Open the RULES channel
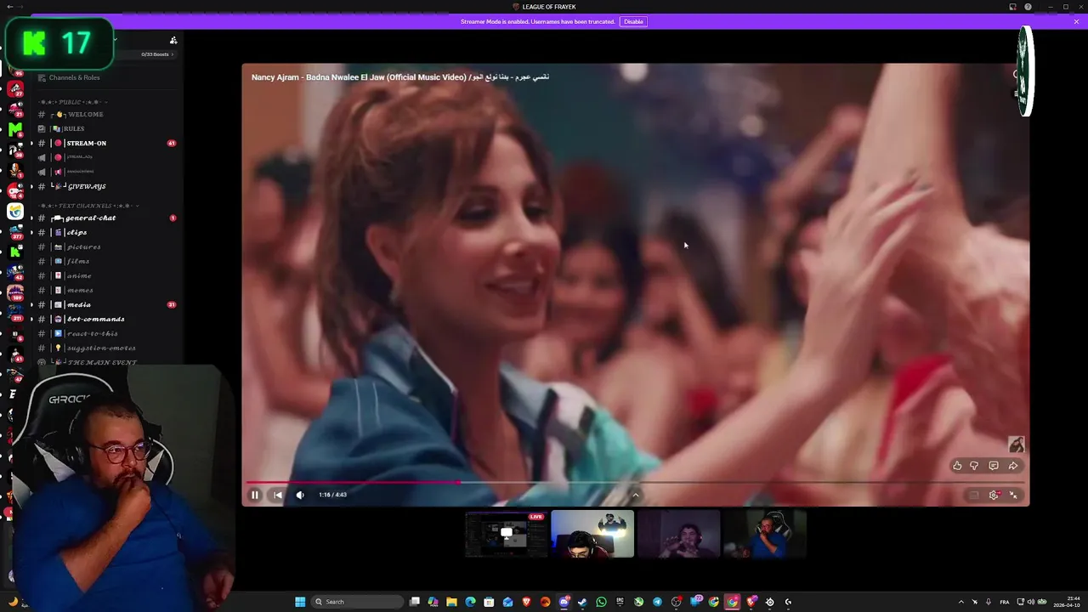Screen dimensions: 1088x612 [x=74, y=128]
